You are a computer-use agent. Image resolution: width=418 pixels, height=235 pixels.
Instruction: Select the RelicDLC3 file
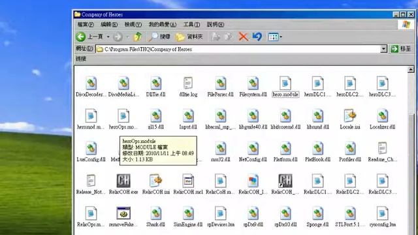tap(383, 184)
